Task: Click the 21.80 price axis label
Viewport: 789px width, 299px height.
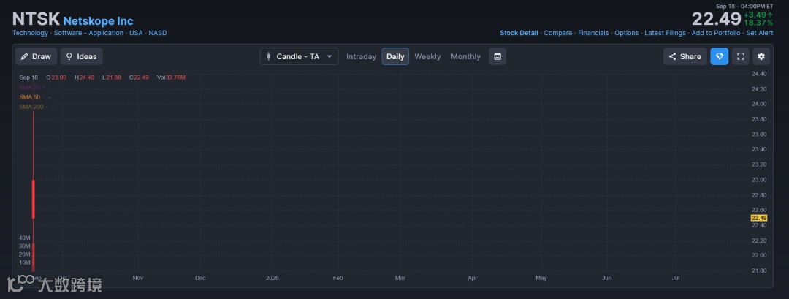Action: (759, 270)
